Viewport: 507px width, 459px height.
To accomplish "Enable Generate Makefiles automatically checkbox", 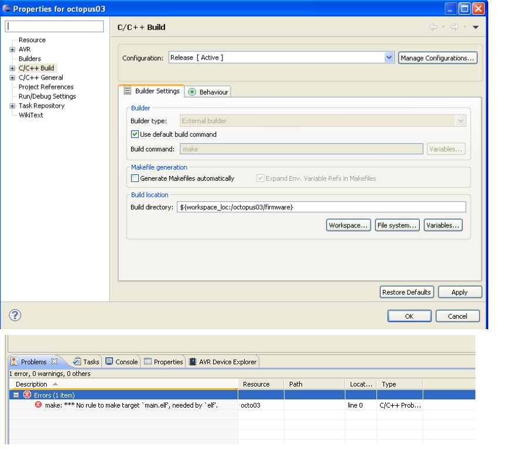I will click(x=135, y=178).
